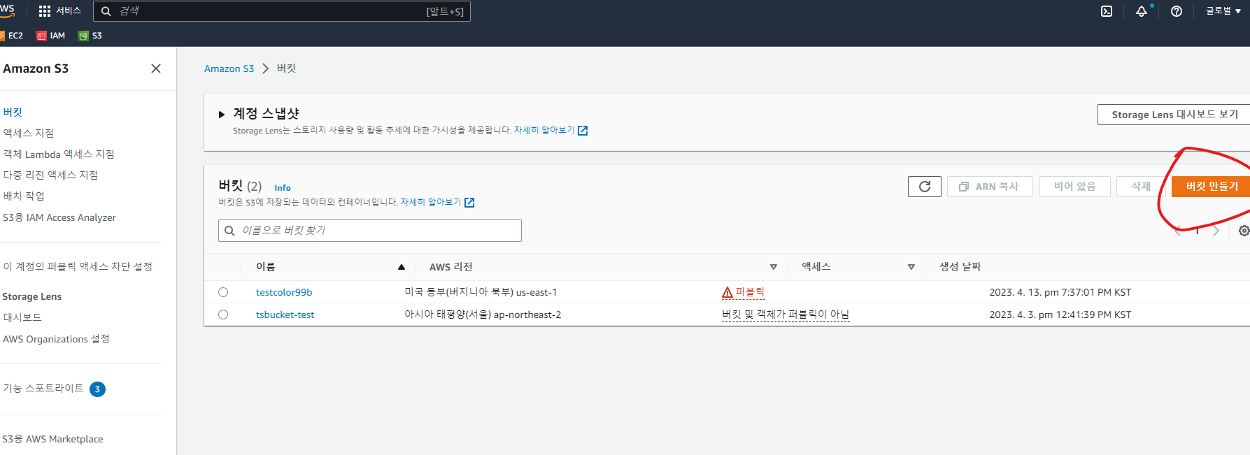Click the View Storage Lens dashboard button

(1174, 115)
